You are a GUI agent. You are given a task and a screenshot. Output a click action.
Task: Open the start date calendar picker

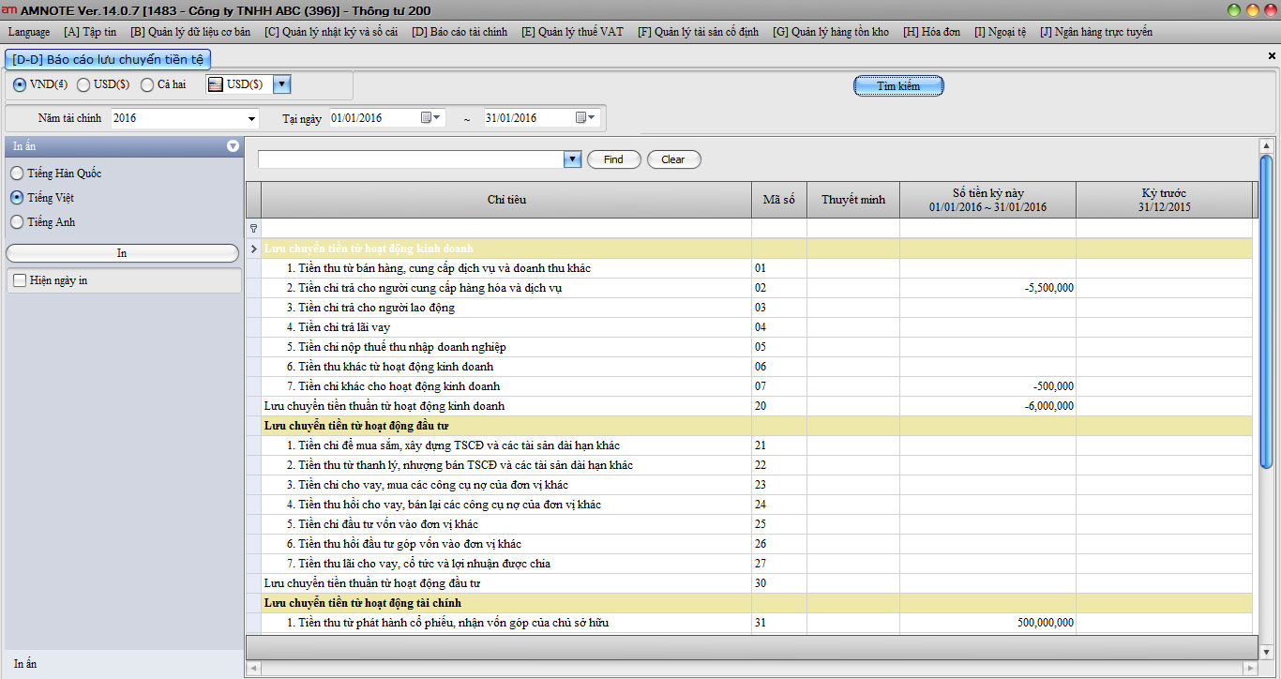point(431,118)
